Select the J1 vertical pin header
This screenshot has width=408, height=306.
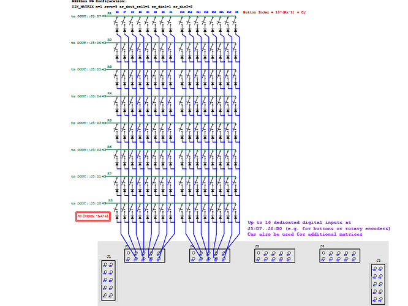pos(108,280)
